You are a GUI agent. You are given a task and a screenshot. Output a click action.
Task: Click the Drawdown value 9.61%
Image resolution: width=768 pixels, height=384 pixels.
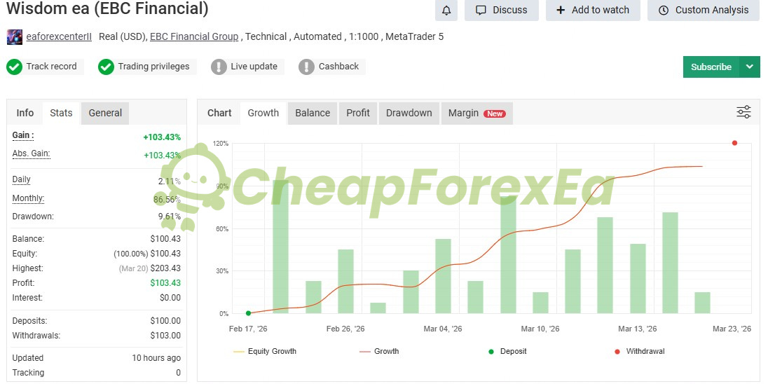[169, 217]
